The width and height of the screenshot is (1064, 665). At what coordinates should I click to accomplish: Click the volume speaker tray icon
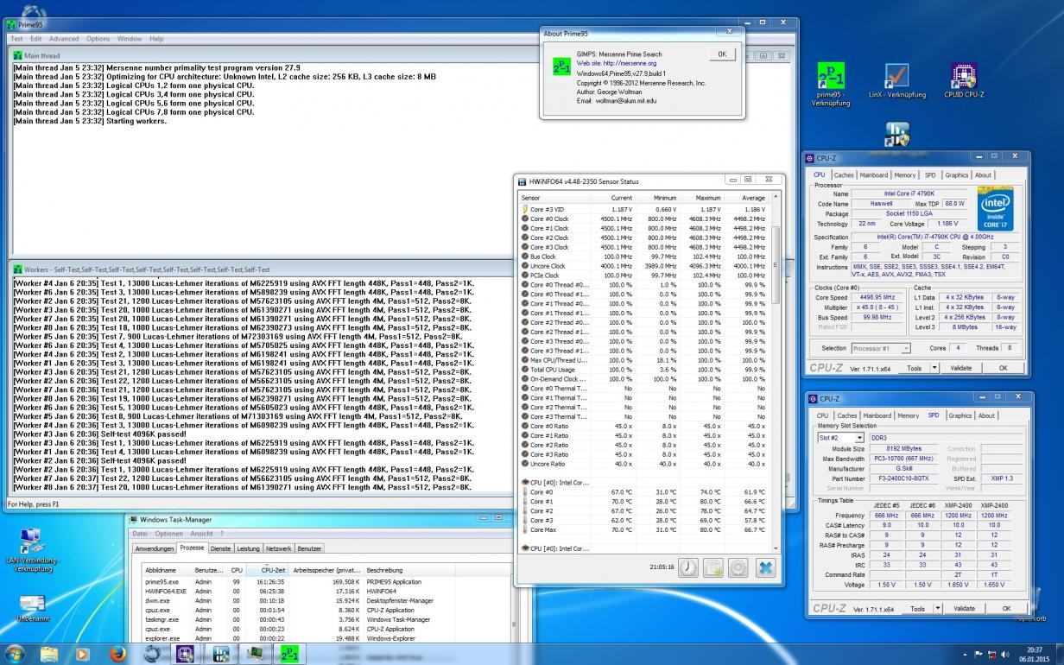1006,655
